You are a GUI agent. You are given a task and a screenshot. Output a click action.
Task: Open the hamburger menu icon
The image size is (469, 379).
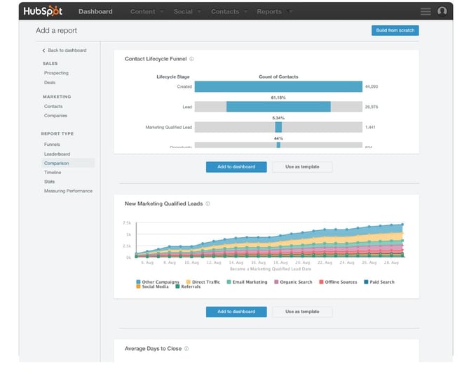[x=425, y=11]
